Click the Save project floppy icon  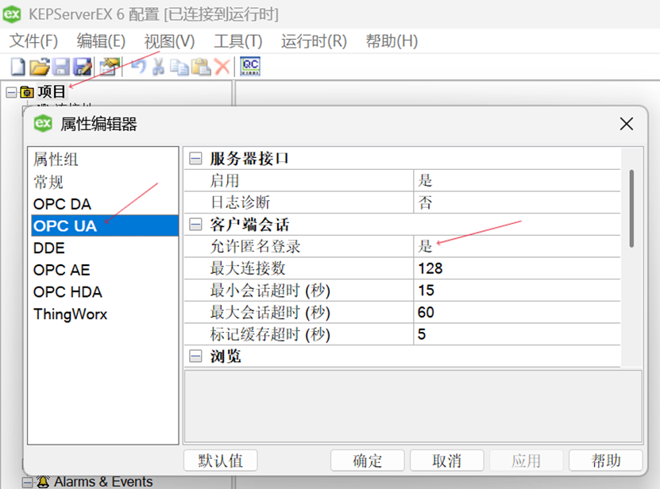tap(61, 67)
